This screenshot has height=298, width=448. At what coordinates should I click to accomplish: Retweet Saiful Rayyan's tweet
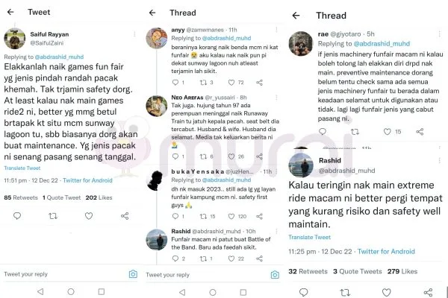[x=53, y=216]
